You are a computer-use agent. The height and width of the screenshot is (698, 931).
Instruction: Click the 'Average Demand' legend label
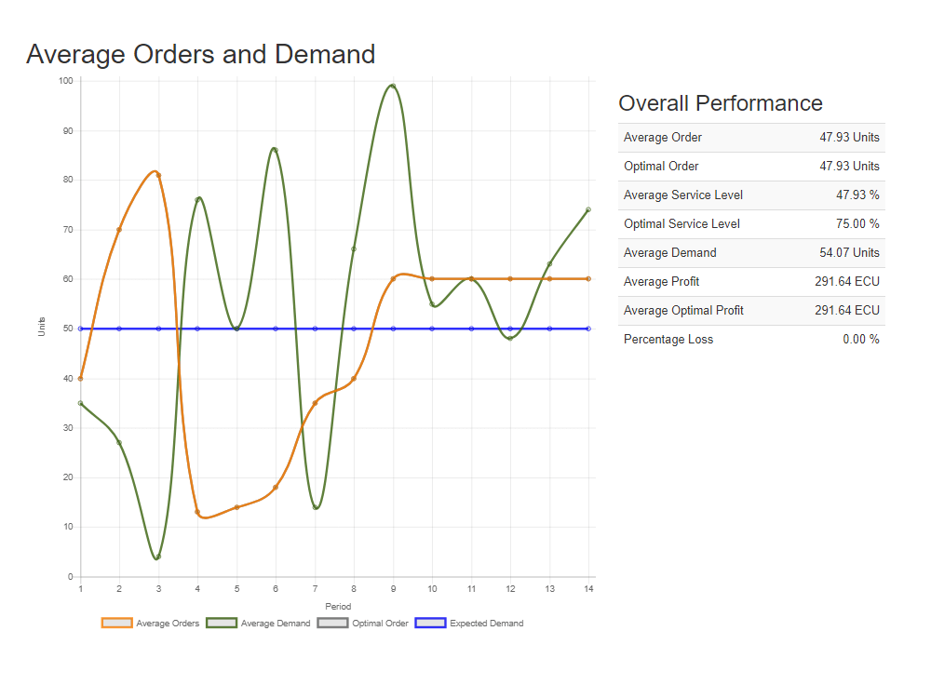(x=276, y=624)
